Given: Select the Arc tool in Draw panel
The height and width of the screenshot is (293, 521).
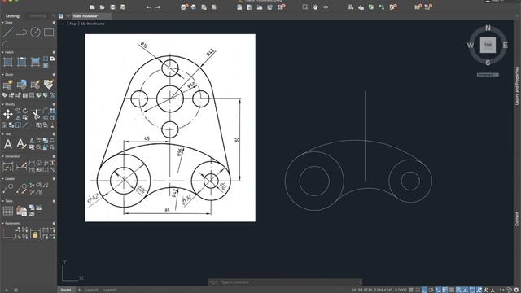Looking at the screenshot, I should pyautogui.click(x=5, y=43).
